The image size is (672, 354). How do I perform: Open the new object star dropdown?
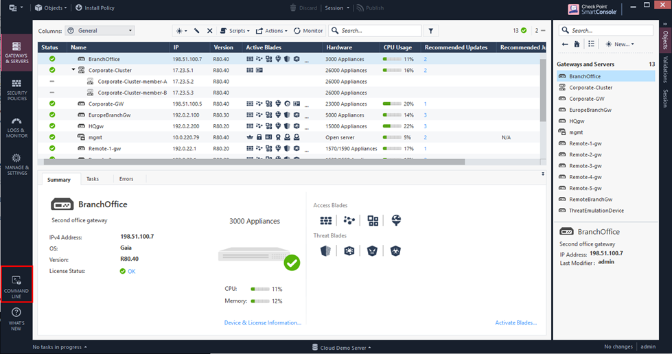click(x=182, y=31)
